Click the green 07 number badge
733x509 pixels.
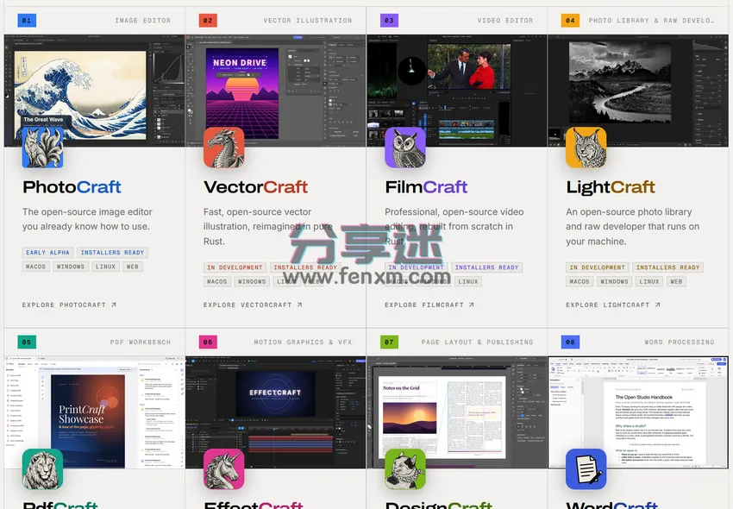[x=389, y=342]
